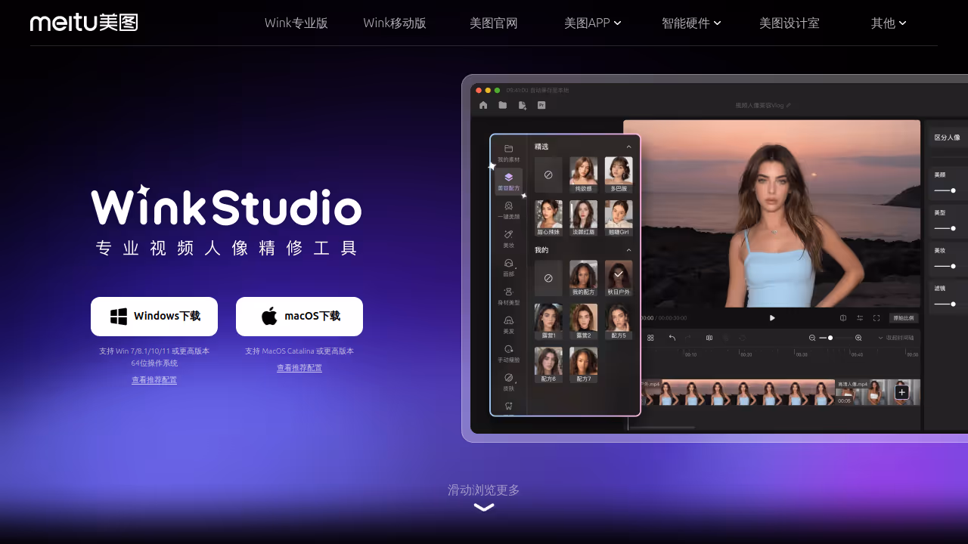The image size is (968, 544).
Task: Expand the 美图APP dropdown menu
Action: 592,23
